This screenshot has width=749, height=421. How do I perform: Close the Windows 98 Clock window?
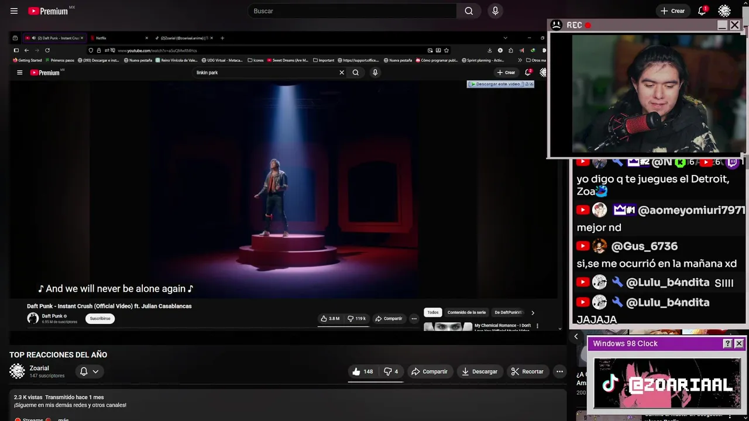click(738, 344)
